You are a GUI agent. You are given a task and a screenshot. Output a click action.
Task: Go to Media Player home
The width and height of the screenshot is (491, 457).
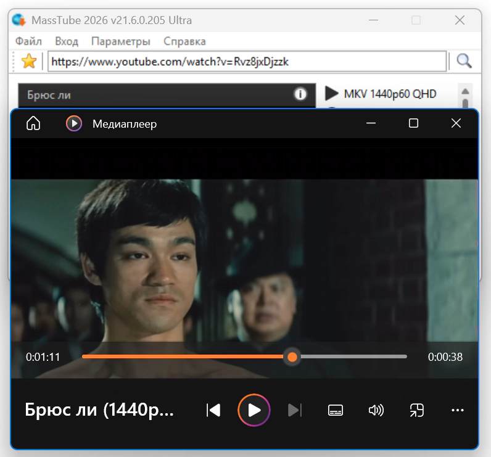point(33,123)
